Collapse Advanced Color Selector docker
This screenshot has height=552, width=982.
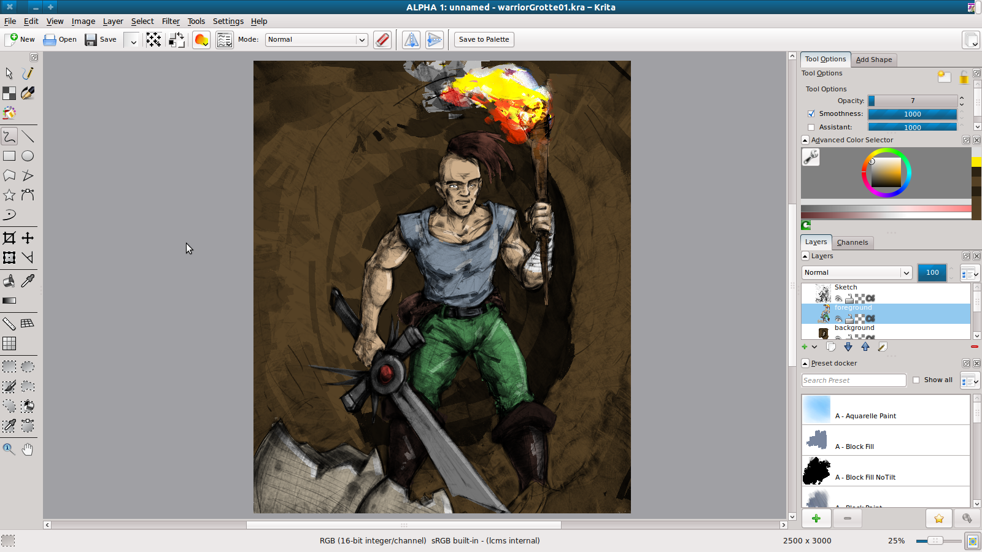805,140
